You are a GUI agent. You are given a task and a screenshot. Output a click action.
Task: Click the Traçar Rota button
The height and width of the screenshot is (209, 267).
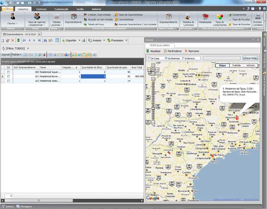[250, 58]
